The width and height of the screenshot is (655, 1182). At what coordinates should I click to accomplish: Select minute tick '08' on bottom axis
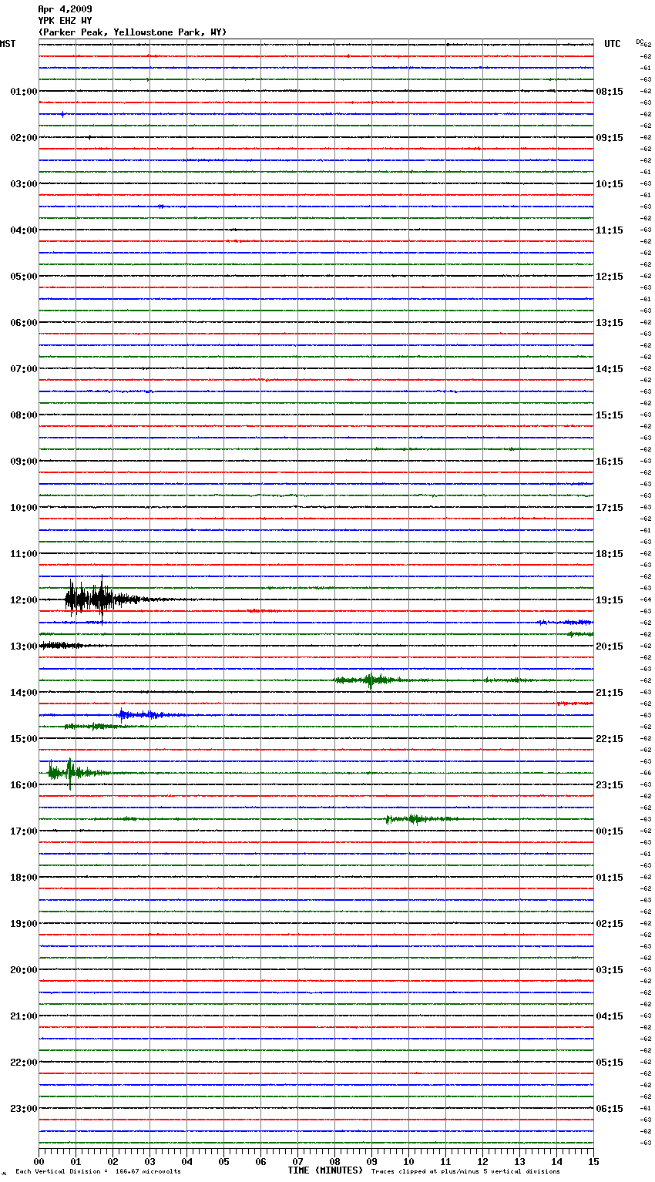(334, 1161)
